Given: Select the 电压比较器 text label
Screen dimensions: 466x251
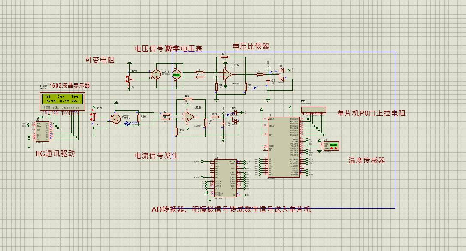Looking at the screenshot, I should coord(251,46).
